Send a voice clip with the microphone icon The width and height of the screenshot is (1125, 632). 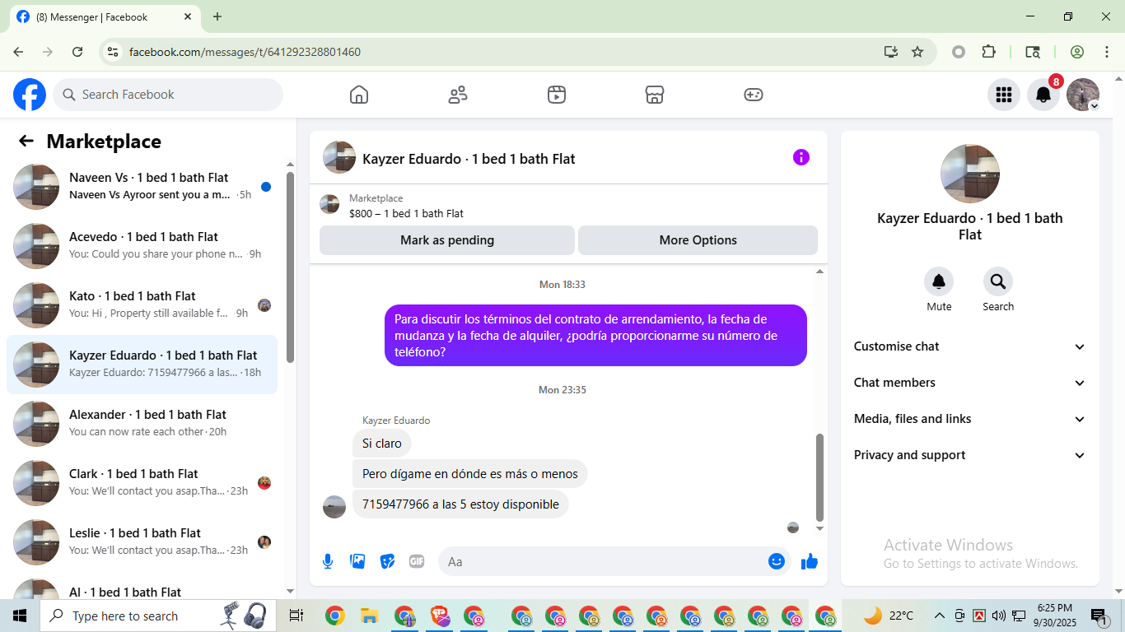[x=328, y=561]
